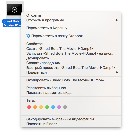Expand the Открыть в программе submenu arrow

pyautogui.click(x=117, y=20)
